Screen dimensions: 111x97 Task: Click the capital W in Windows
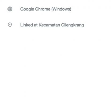pos(55,9)
